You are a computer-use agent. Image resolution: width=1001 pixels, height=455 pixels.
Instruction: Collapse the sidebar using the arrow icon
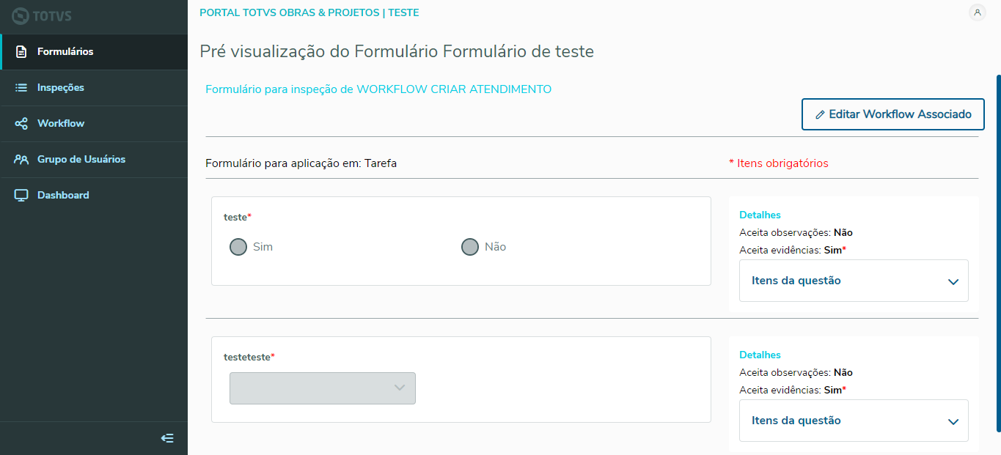[x=167, y=438]
